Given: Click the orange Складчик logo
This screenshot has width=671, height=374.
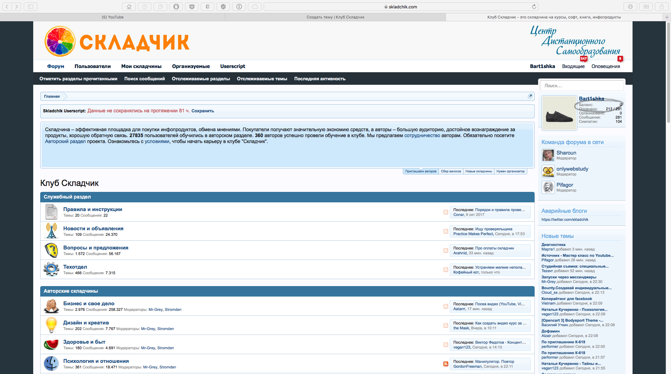Looking at the screenshot, I should tap(117, 42).
